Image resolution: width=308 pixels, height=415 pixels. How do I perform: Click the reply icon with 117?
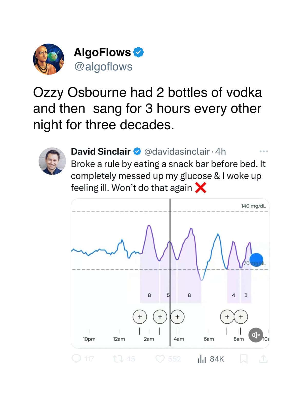(x=76, y=359)
